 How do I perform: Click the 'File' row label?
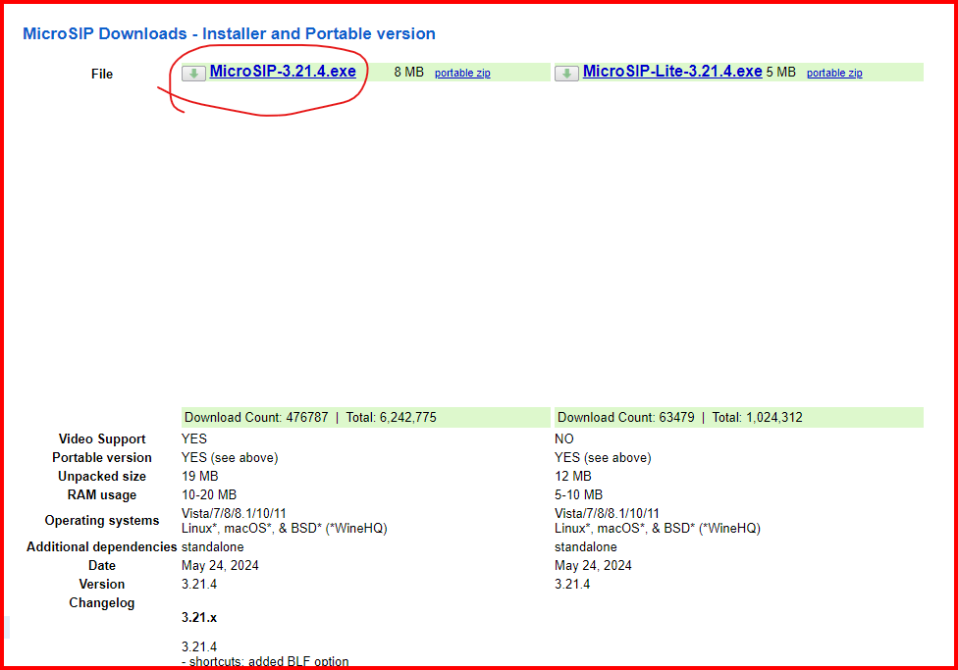[x=102, y=74]
